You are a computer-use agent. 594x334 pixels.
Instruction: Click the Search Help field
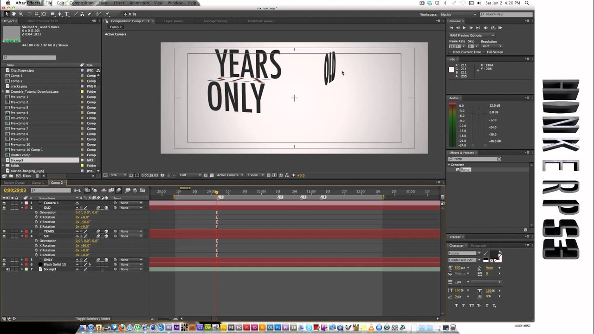pyautogui.click(x=505, y=14)
